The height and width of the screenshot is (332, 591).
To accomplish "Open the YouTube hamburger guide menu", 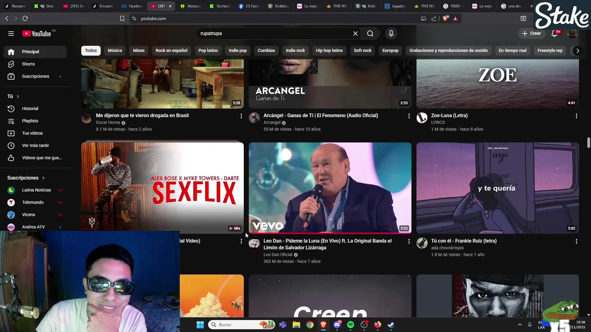I will (11, 33).
